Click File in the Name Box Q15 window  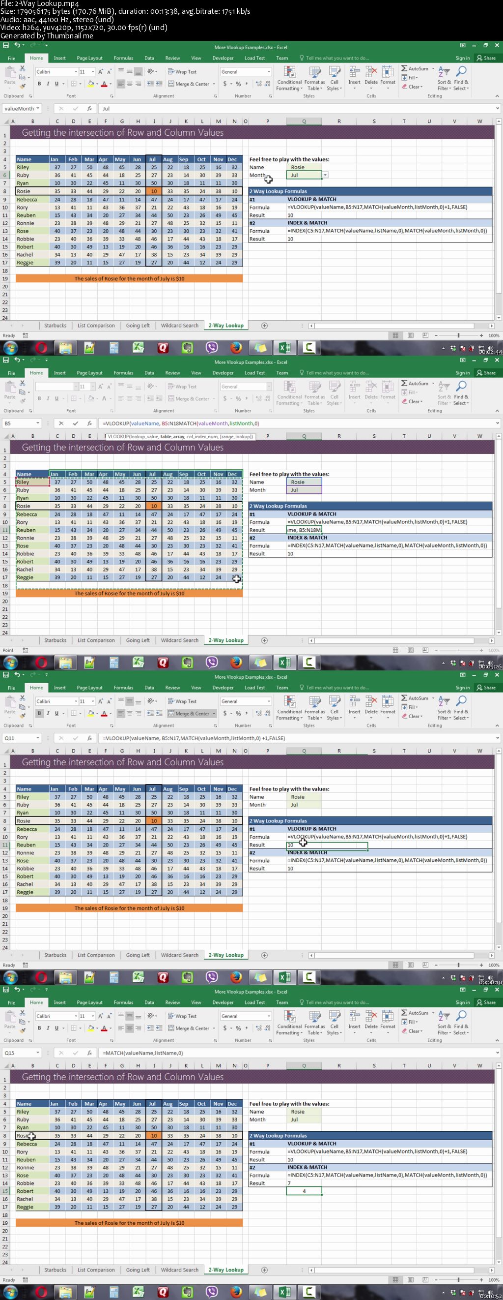(x=12, y=1003)
